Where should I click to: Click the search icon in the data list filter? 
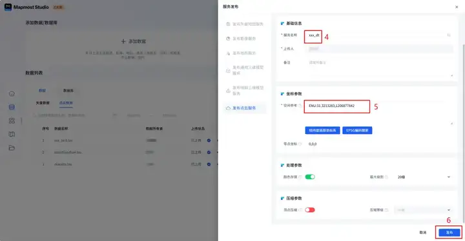click(34, 115)
